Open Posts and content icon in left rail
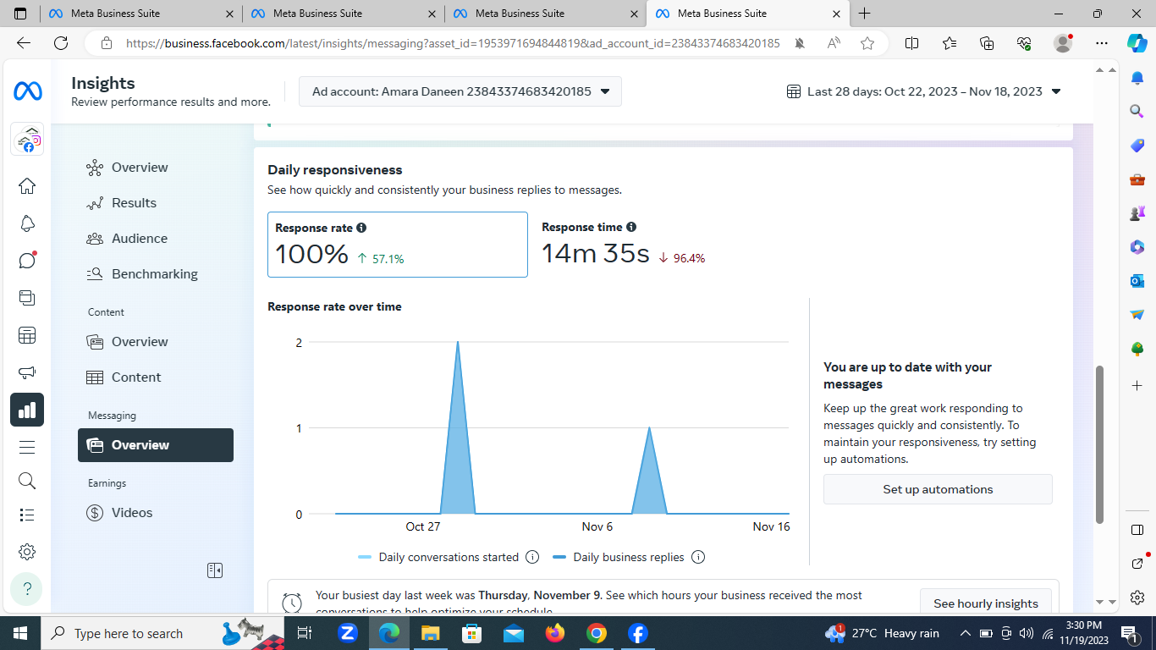 pyautogui.click(x=27, y=298)
